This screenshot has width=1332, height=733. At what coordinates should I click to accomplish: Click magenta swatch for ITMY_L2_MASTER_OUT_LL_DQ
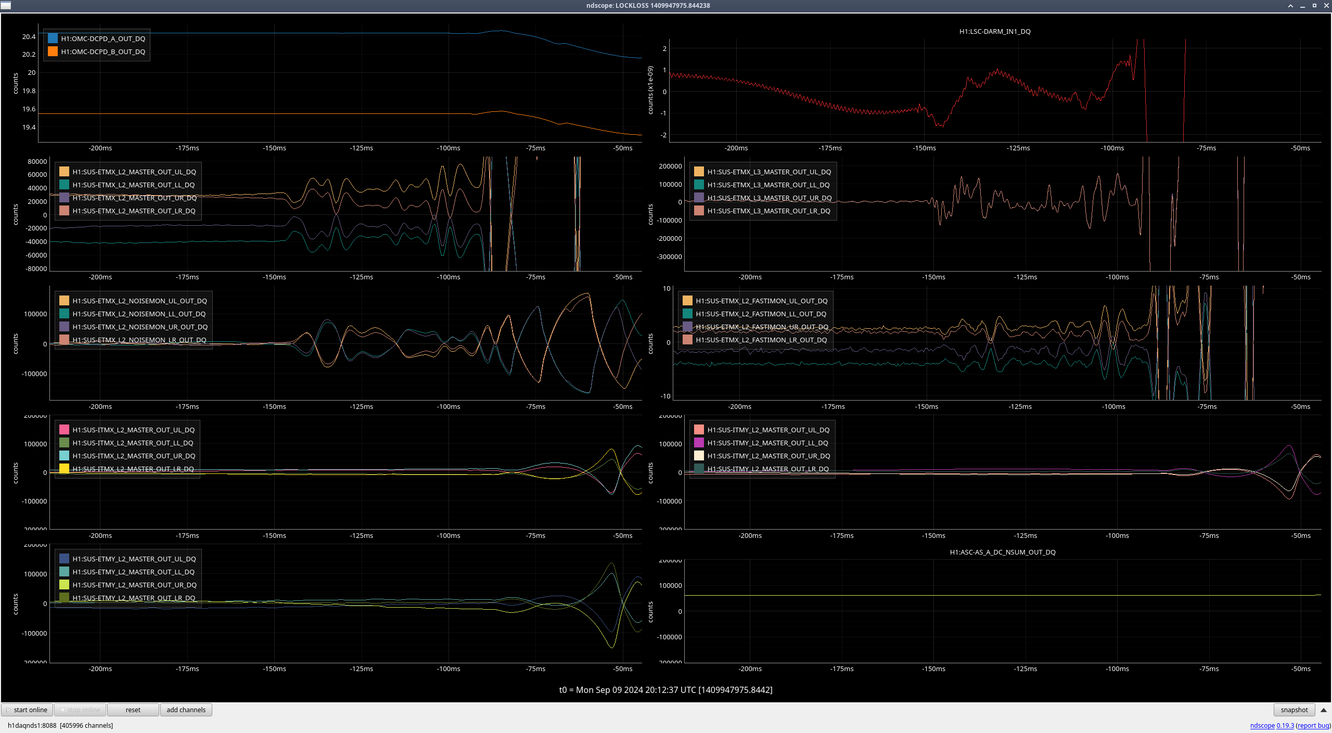[699, 443]
